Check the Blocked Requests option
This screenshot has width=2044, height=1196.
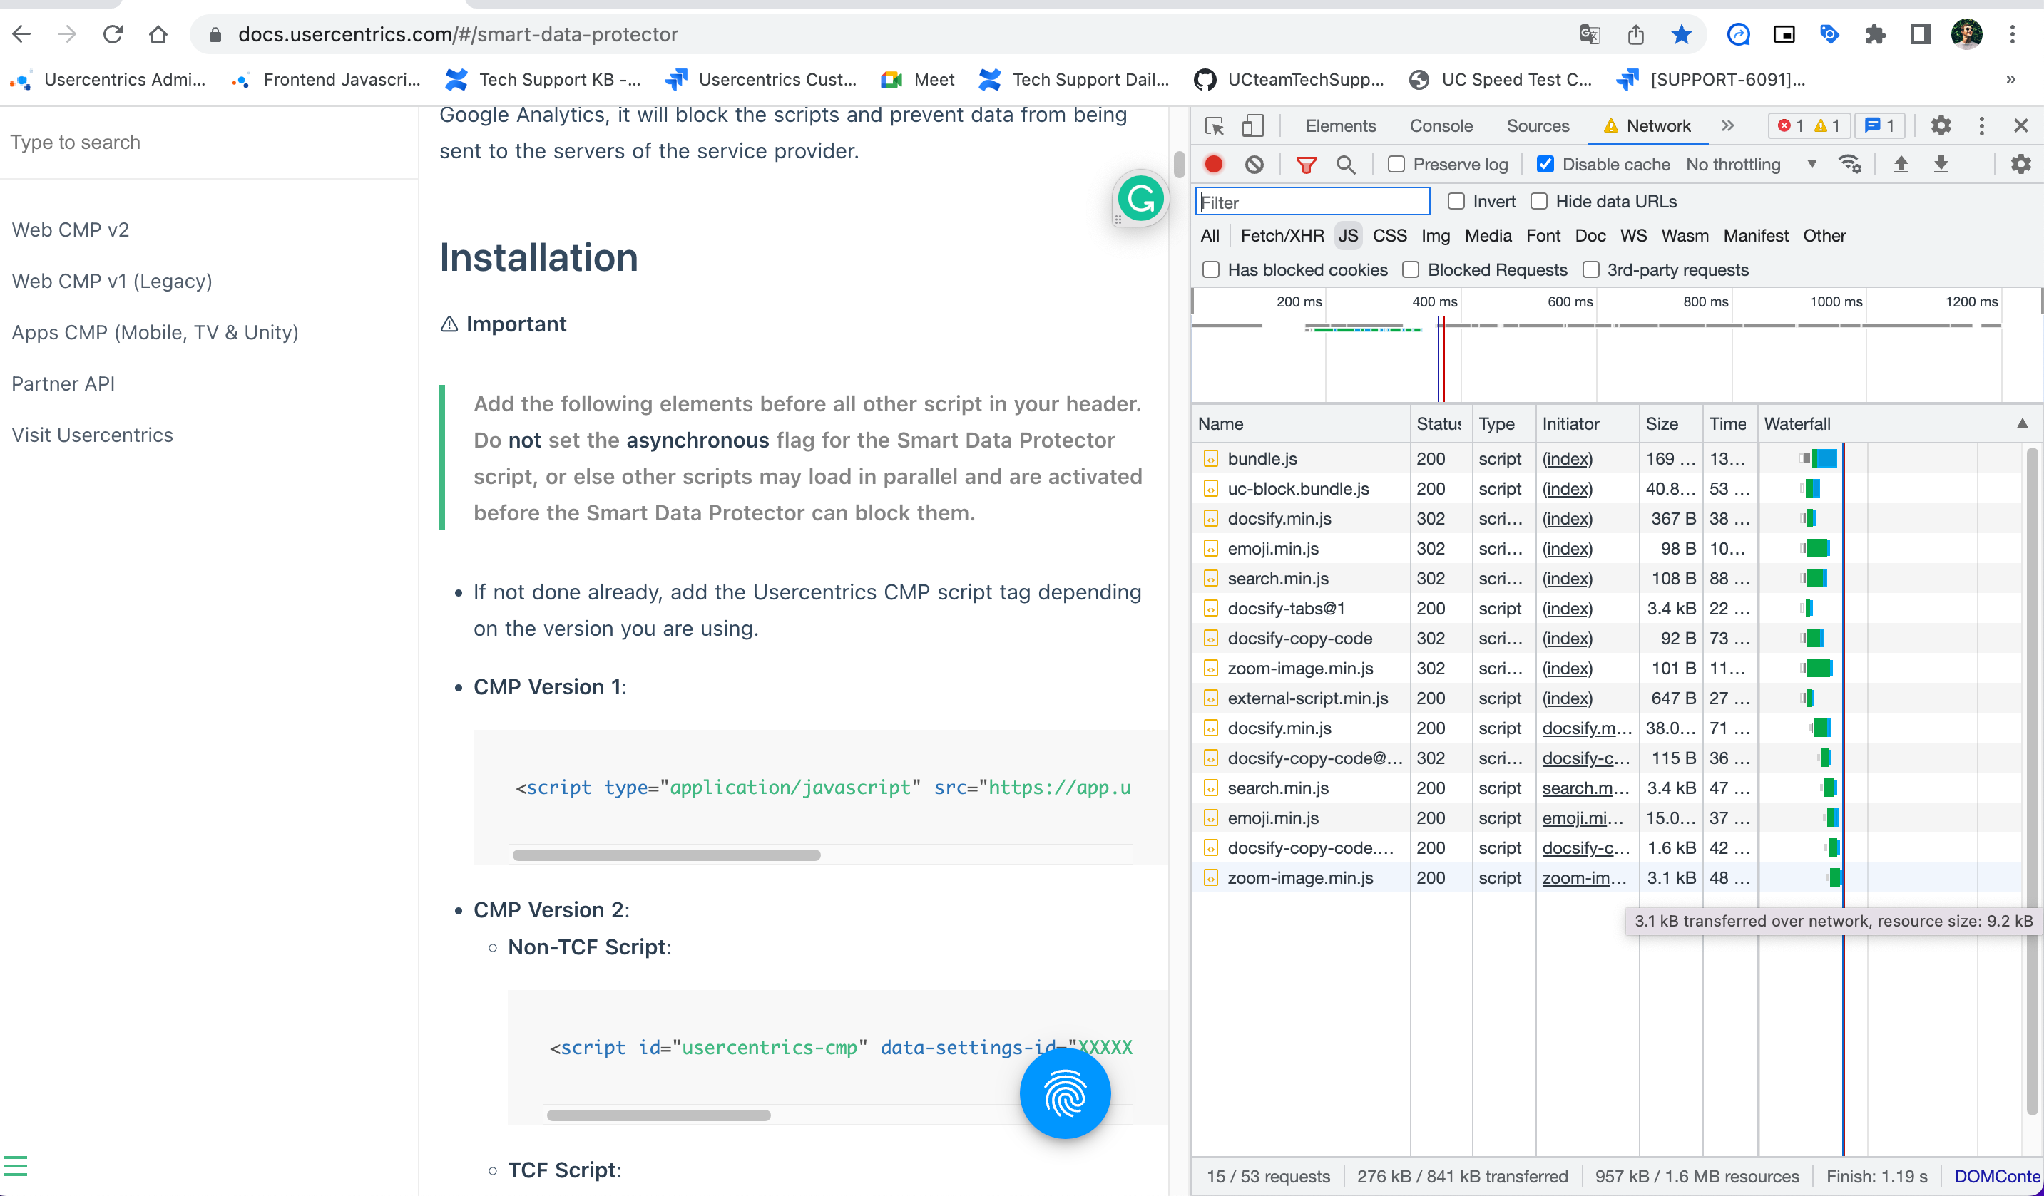click(1411, 269)
